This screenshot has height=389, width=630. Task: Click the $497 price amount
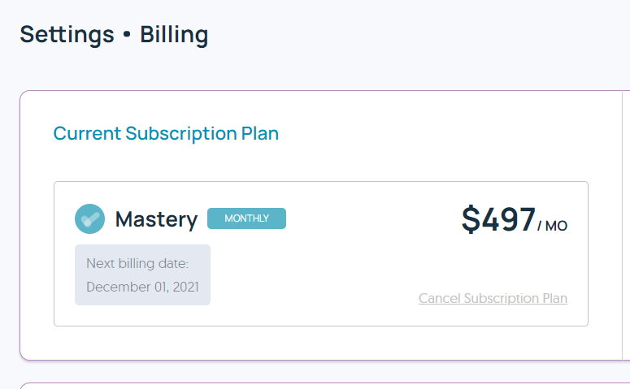[498, 219]
